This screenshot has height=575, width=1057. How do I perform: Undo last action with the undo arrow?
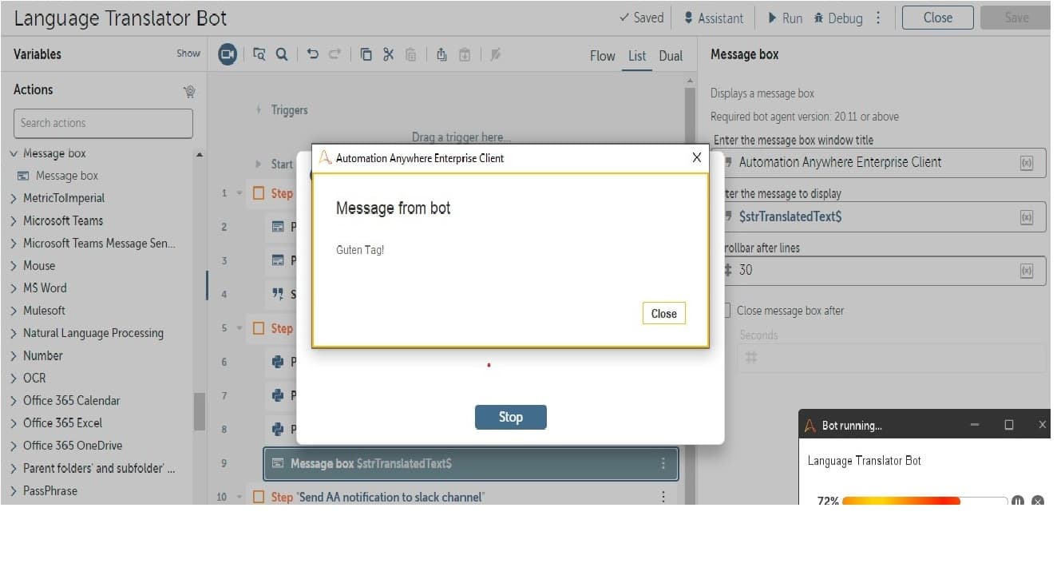313,54
